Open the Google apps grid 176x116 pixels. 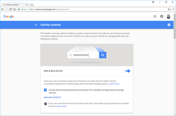coord(155,16)
